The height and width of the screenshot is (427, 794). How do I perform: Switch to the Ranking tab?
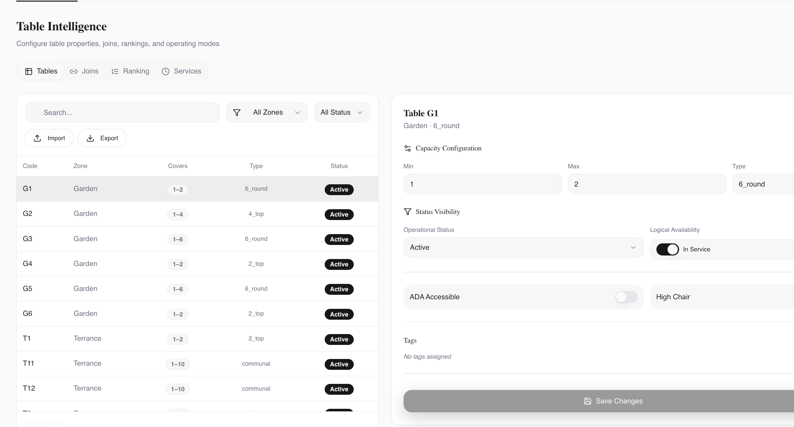130,71
